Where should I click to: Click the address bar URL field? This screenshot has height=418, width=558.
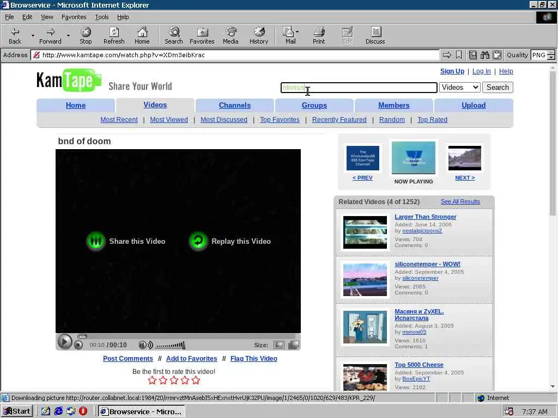235,55
